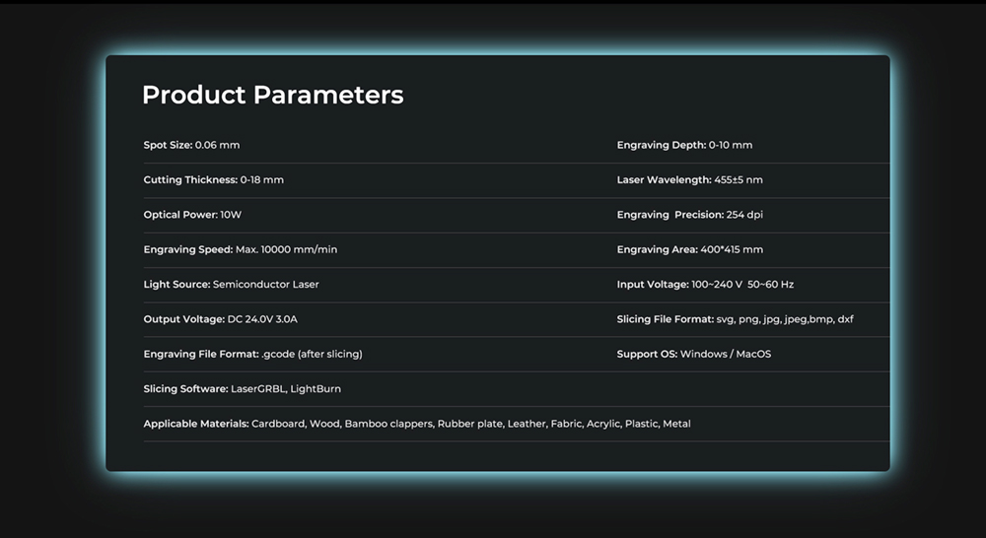
Task: Click the Slicing File Format label
Action: pyautogui.click(x=666, y=319)
